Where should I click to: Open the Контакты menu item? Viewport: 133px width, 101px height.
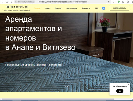pyautogui.click(x=86, y=8)
